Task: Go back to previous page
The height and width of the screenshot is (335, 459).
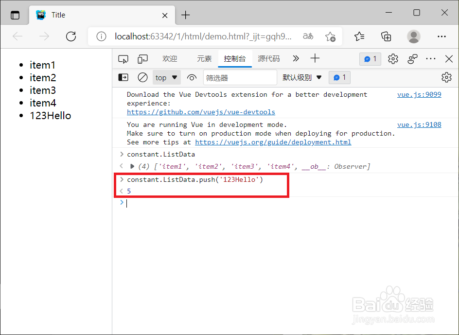Action: click(x=18, y=36)
